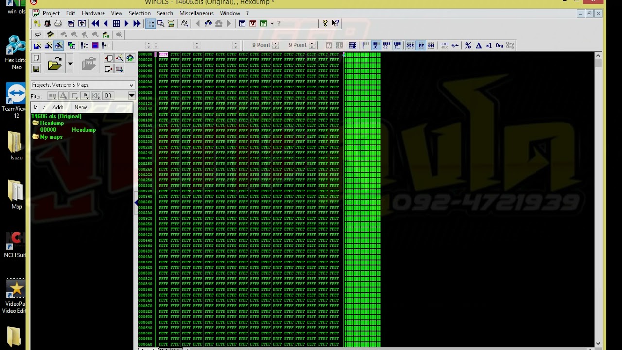Click the Org original values icon
This screenshot has width=622, height=350.
(499, 45)
